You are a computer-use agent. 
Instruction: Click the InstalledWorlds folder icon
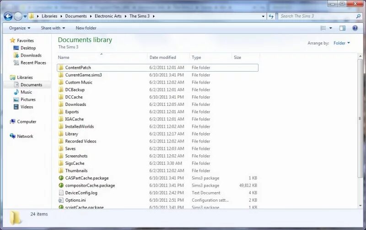pyautogui.click(x=61, y=126)
